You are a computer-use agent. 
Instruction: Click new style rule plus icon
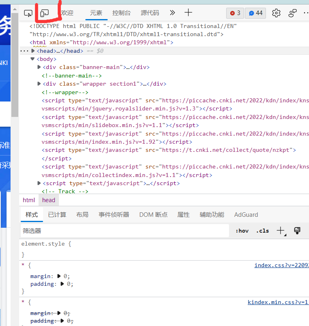[x=281, y=231]
